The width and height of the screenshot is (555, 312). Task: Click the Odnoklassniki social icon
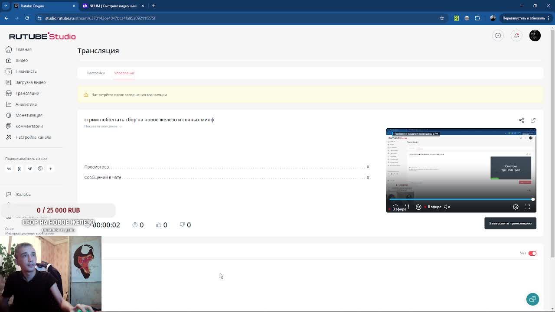(x=19, y=169)
